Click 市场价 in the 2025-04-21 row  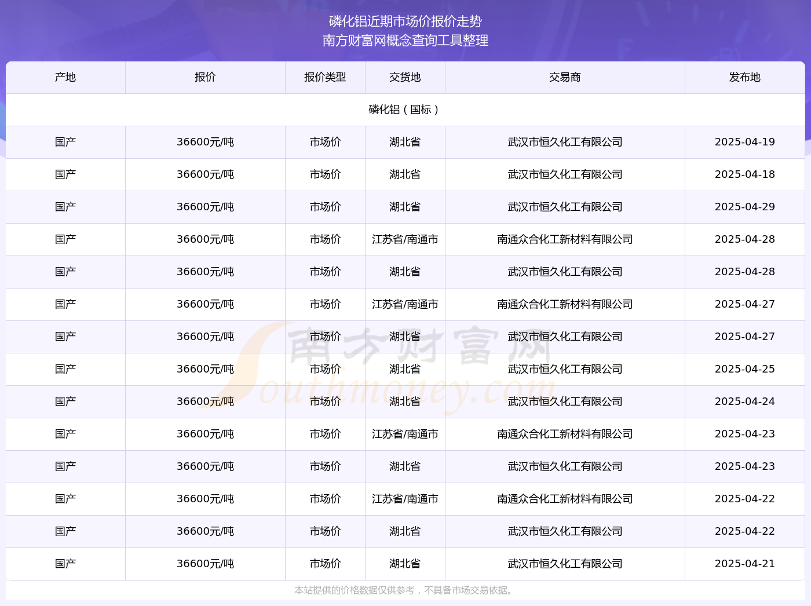(x=325, y=564)
